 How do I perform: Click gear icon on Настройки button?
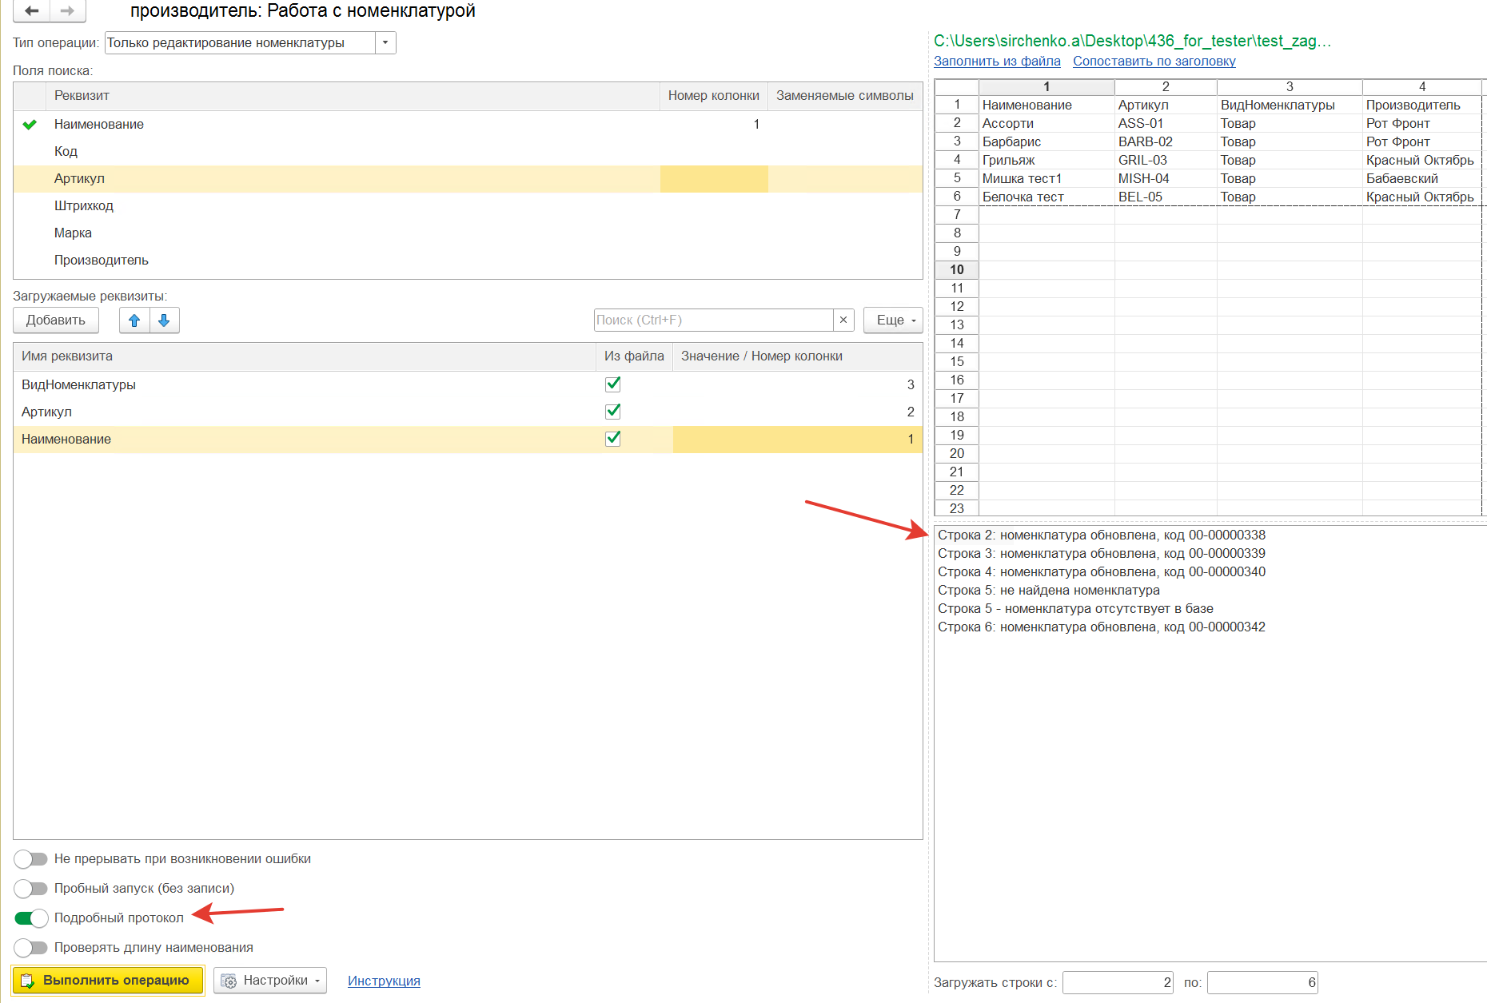[x=229, y=981]
